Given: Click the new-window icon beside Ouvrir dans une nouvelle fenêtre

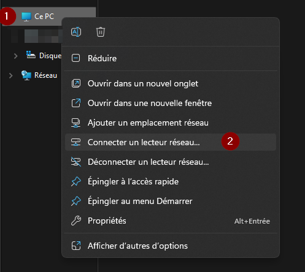Looking at the screenshot, I should point(76,103).
